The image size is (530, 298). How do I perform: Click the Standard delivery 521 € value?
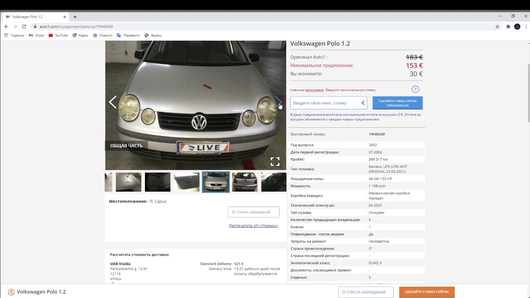point(239,264)
